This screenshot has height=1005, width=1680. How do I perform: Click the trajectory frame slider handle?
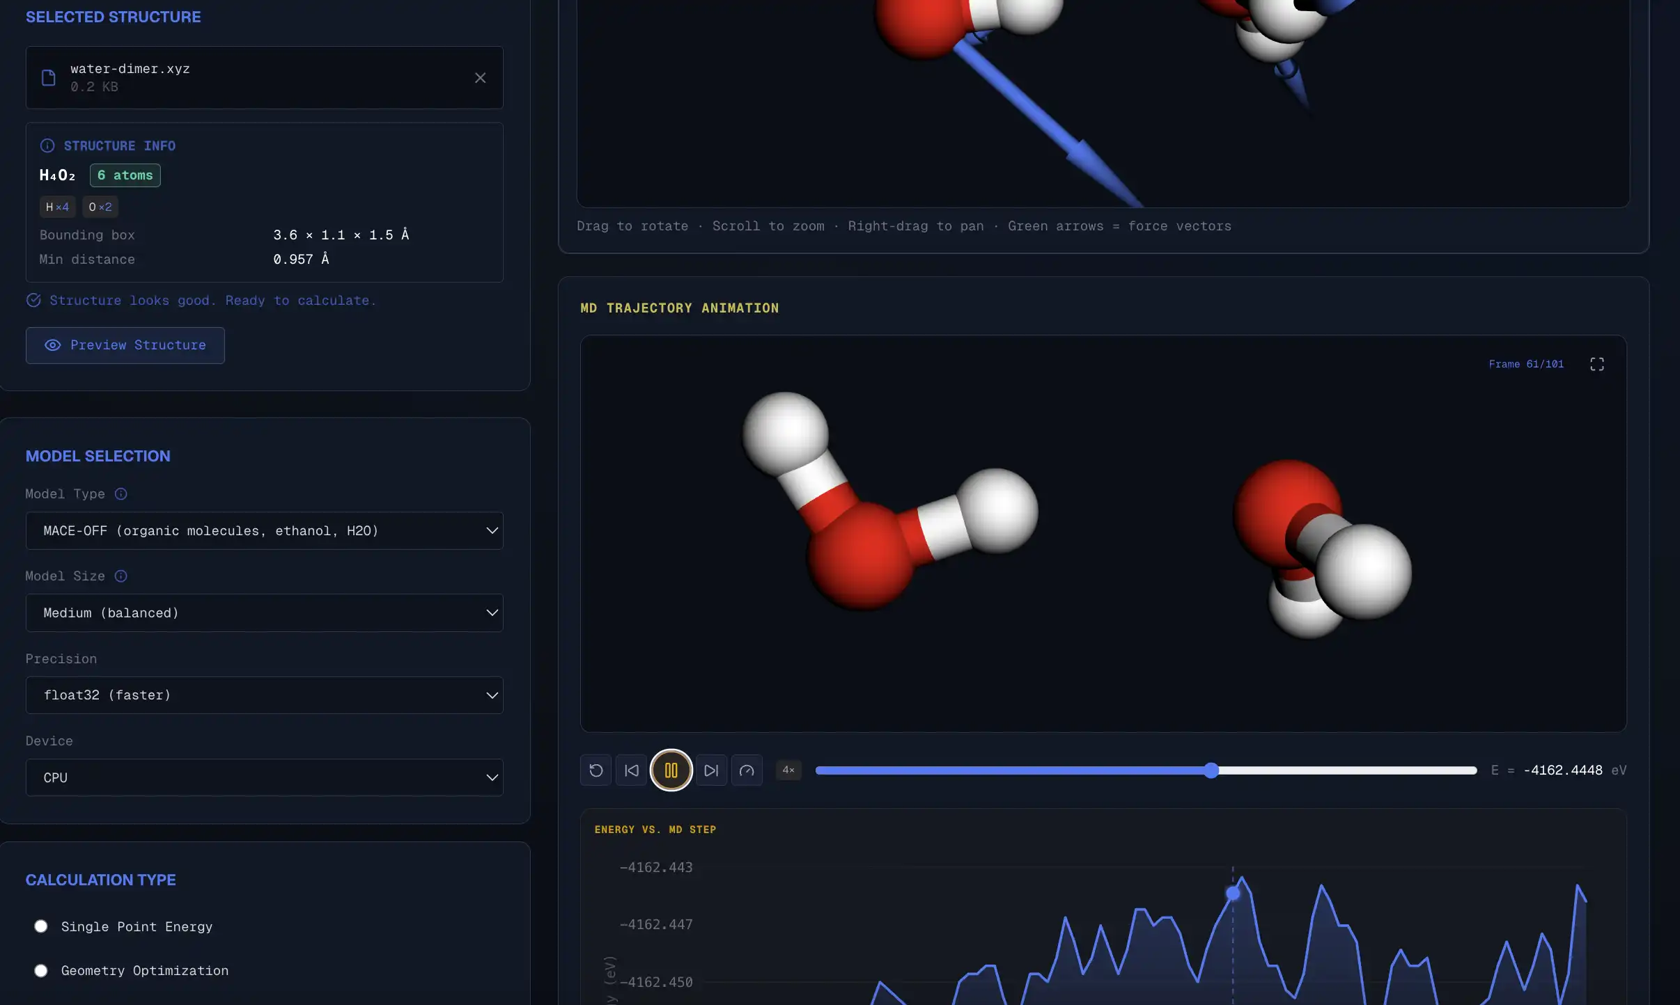pyautogui.click(x=1211, y=770)
